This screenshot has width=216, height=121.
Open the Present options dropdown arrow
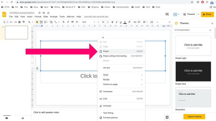click(x=198, y=14)
